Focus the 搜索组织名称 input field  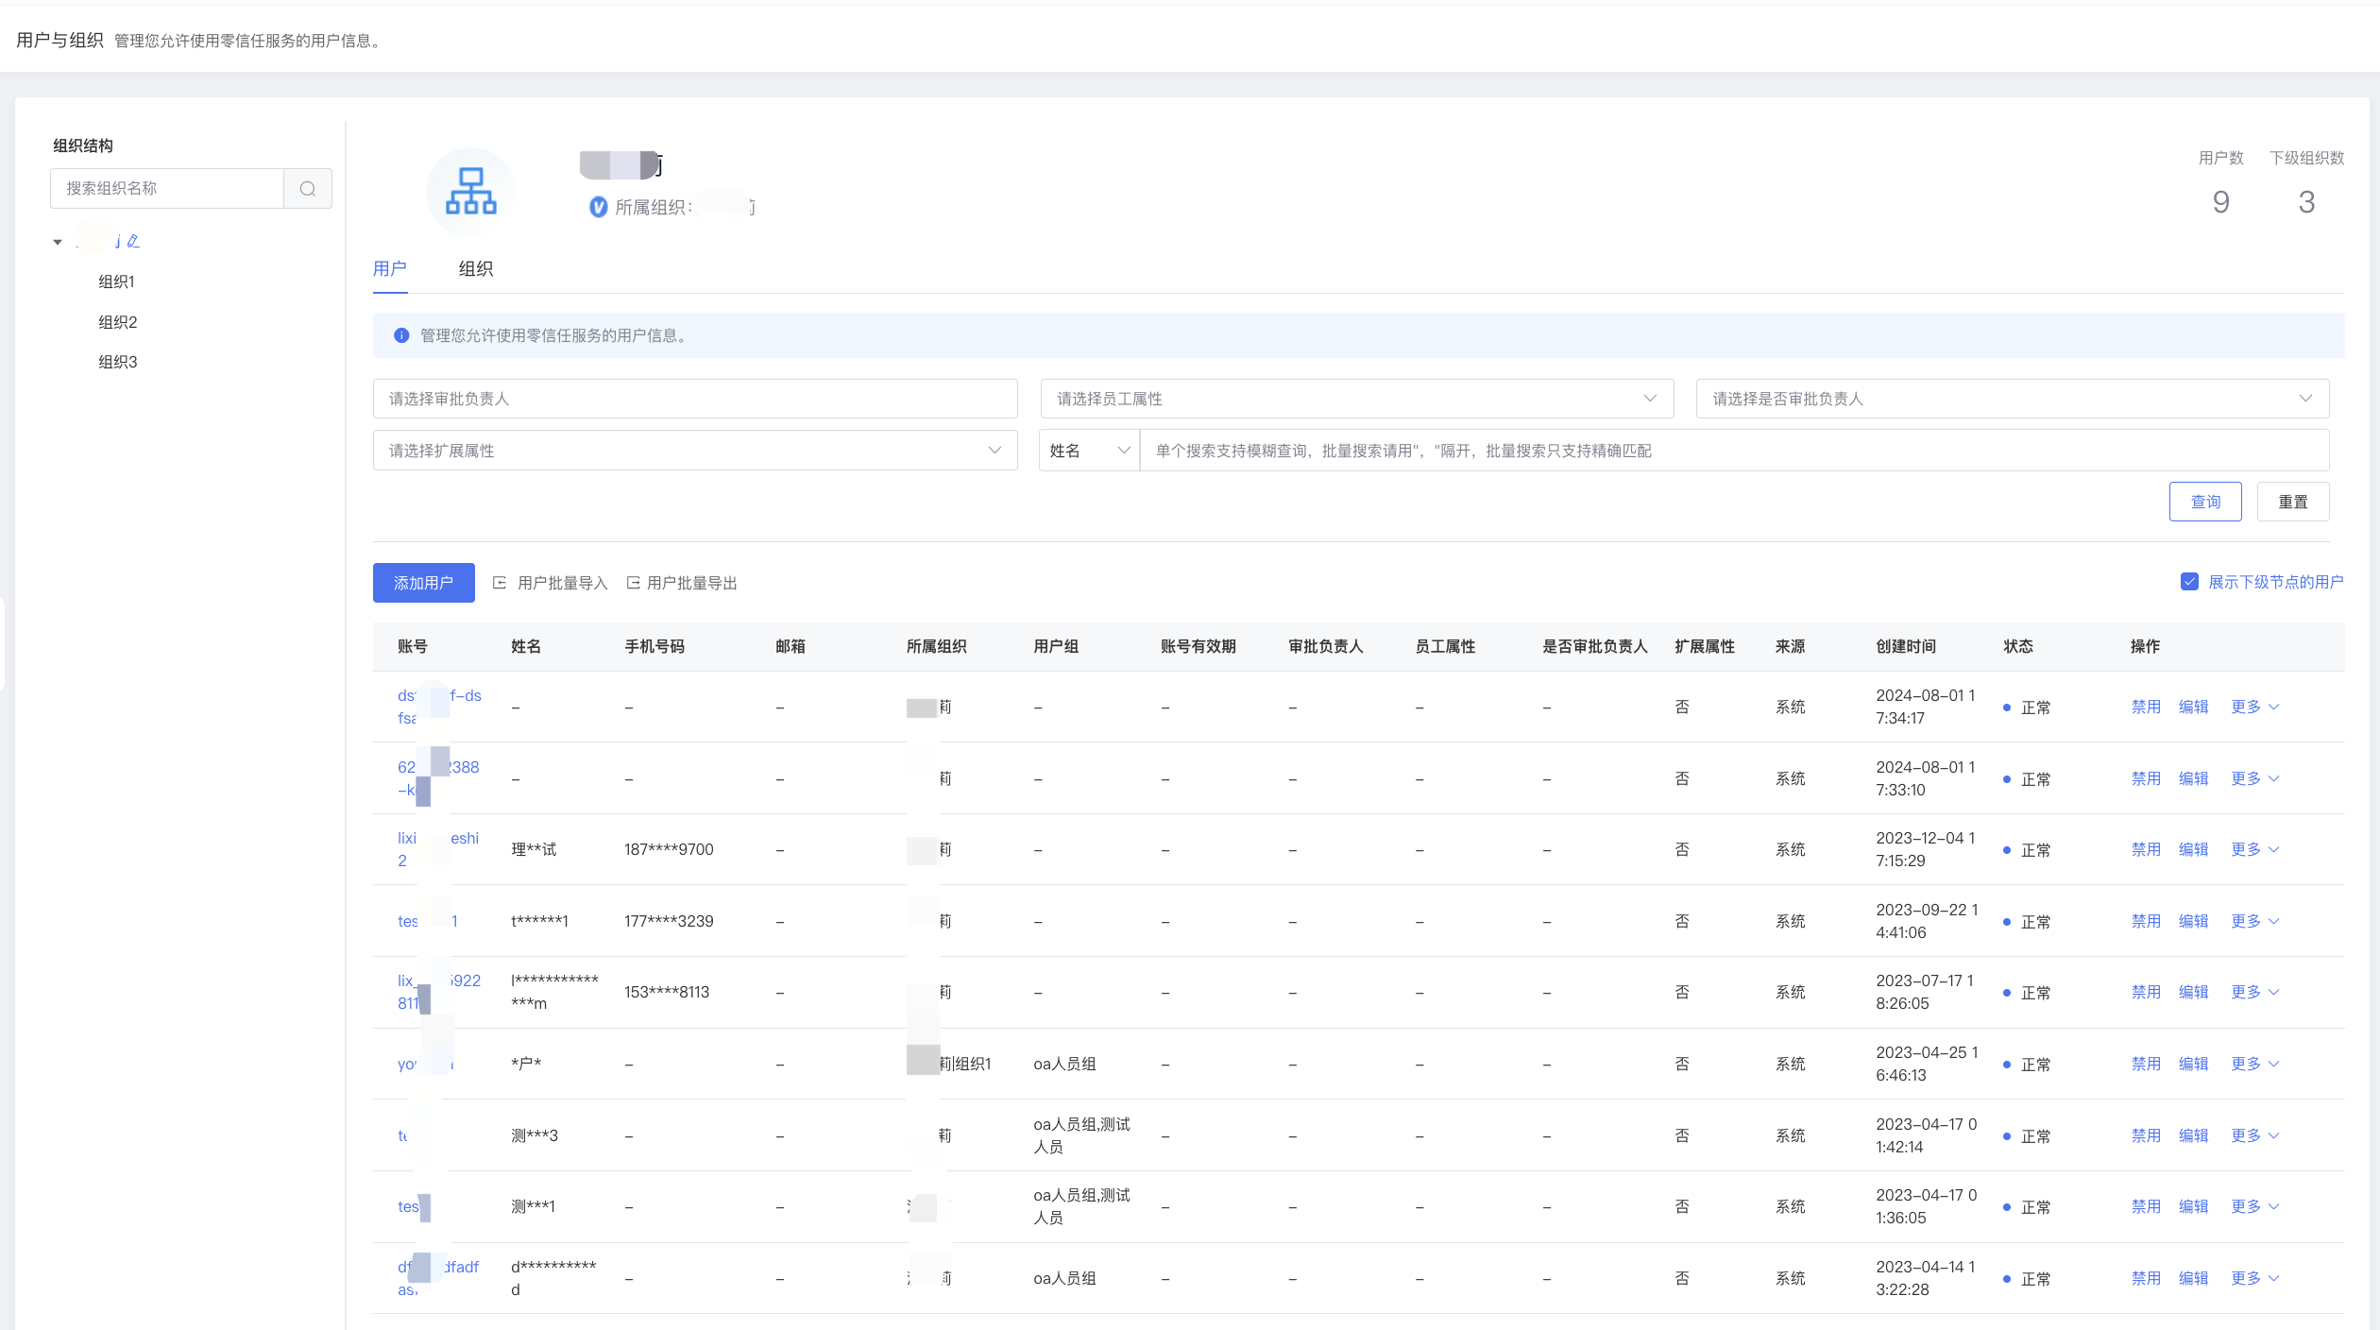tap(167, 188)
